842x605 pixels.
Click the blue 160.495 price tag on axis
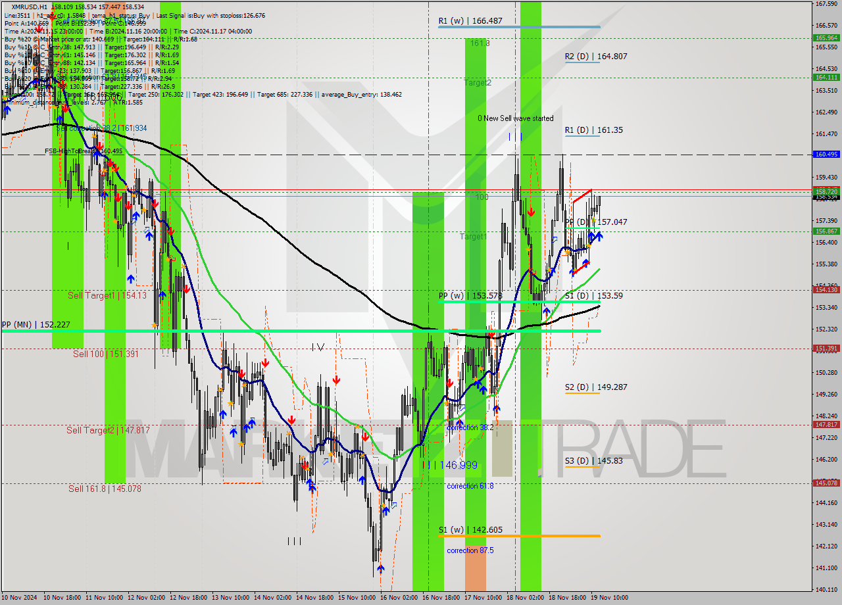826,155
